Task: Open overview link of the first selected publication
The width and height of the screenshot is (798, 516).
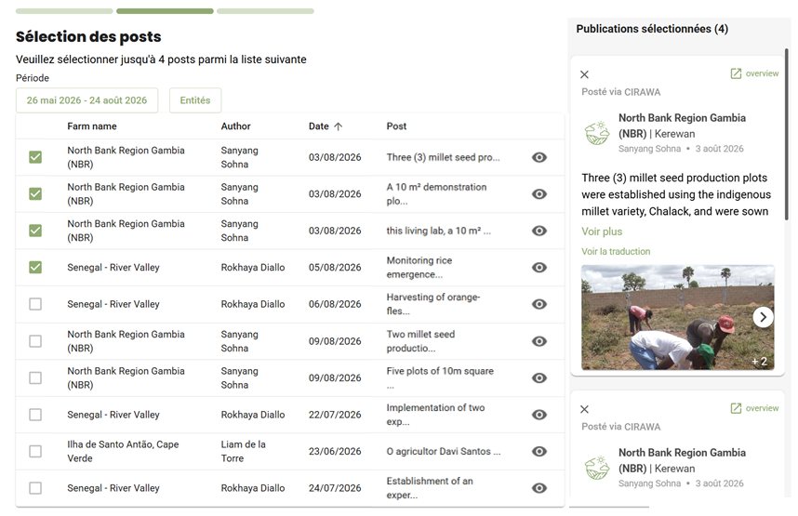Action: coord(754,73)
